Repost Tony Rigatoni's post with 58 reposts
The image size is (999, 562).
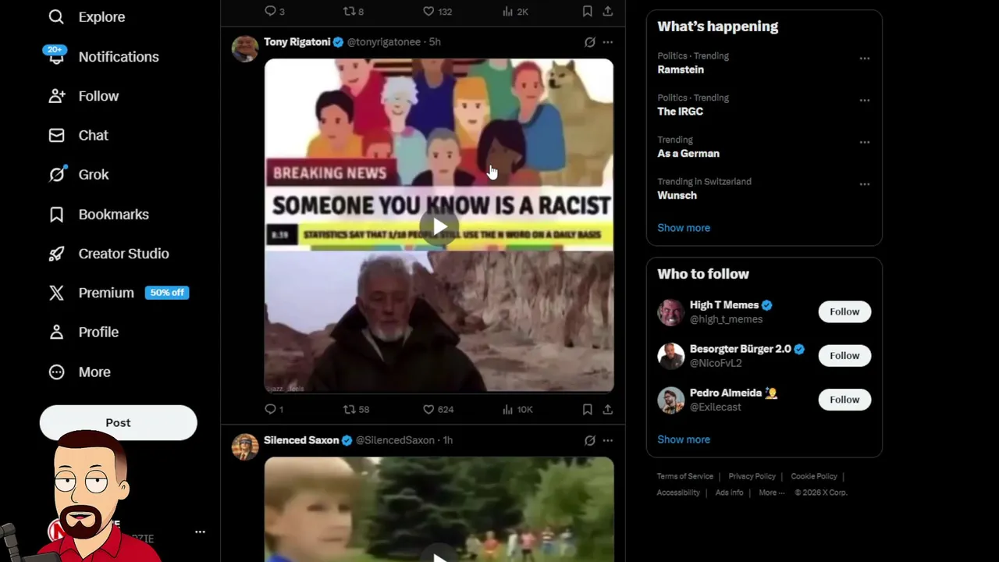click(x=356, y=409)
